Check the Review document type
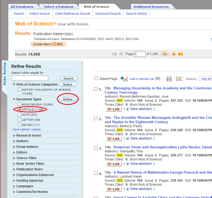This screenshot has width=212, height=198. click(x=20, y=124)
